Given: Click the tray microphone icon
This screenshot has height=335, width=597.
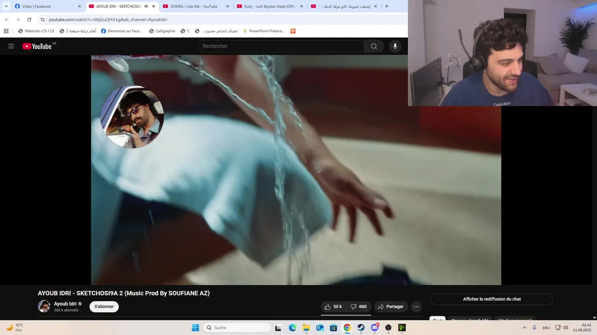Looking at the screenshot, I should click(x=535, y=328).
